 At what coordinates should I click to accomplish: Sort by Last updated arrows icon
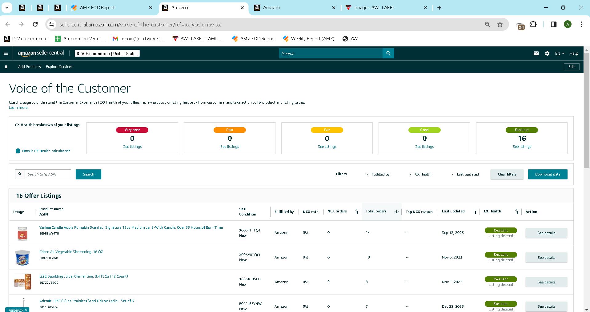point(475,211)
